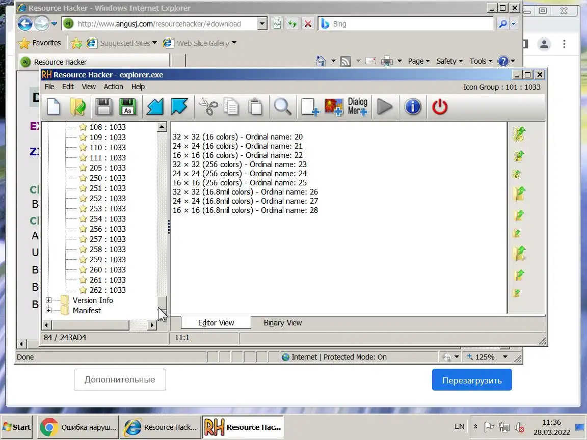Click Internet Explorer Back arrow button

[25, 24]
